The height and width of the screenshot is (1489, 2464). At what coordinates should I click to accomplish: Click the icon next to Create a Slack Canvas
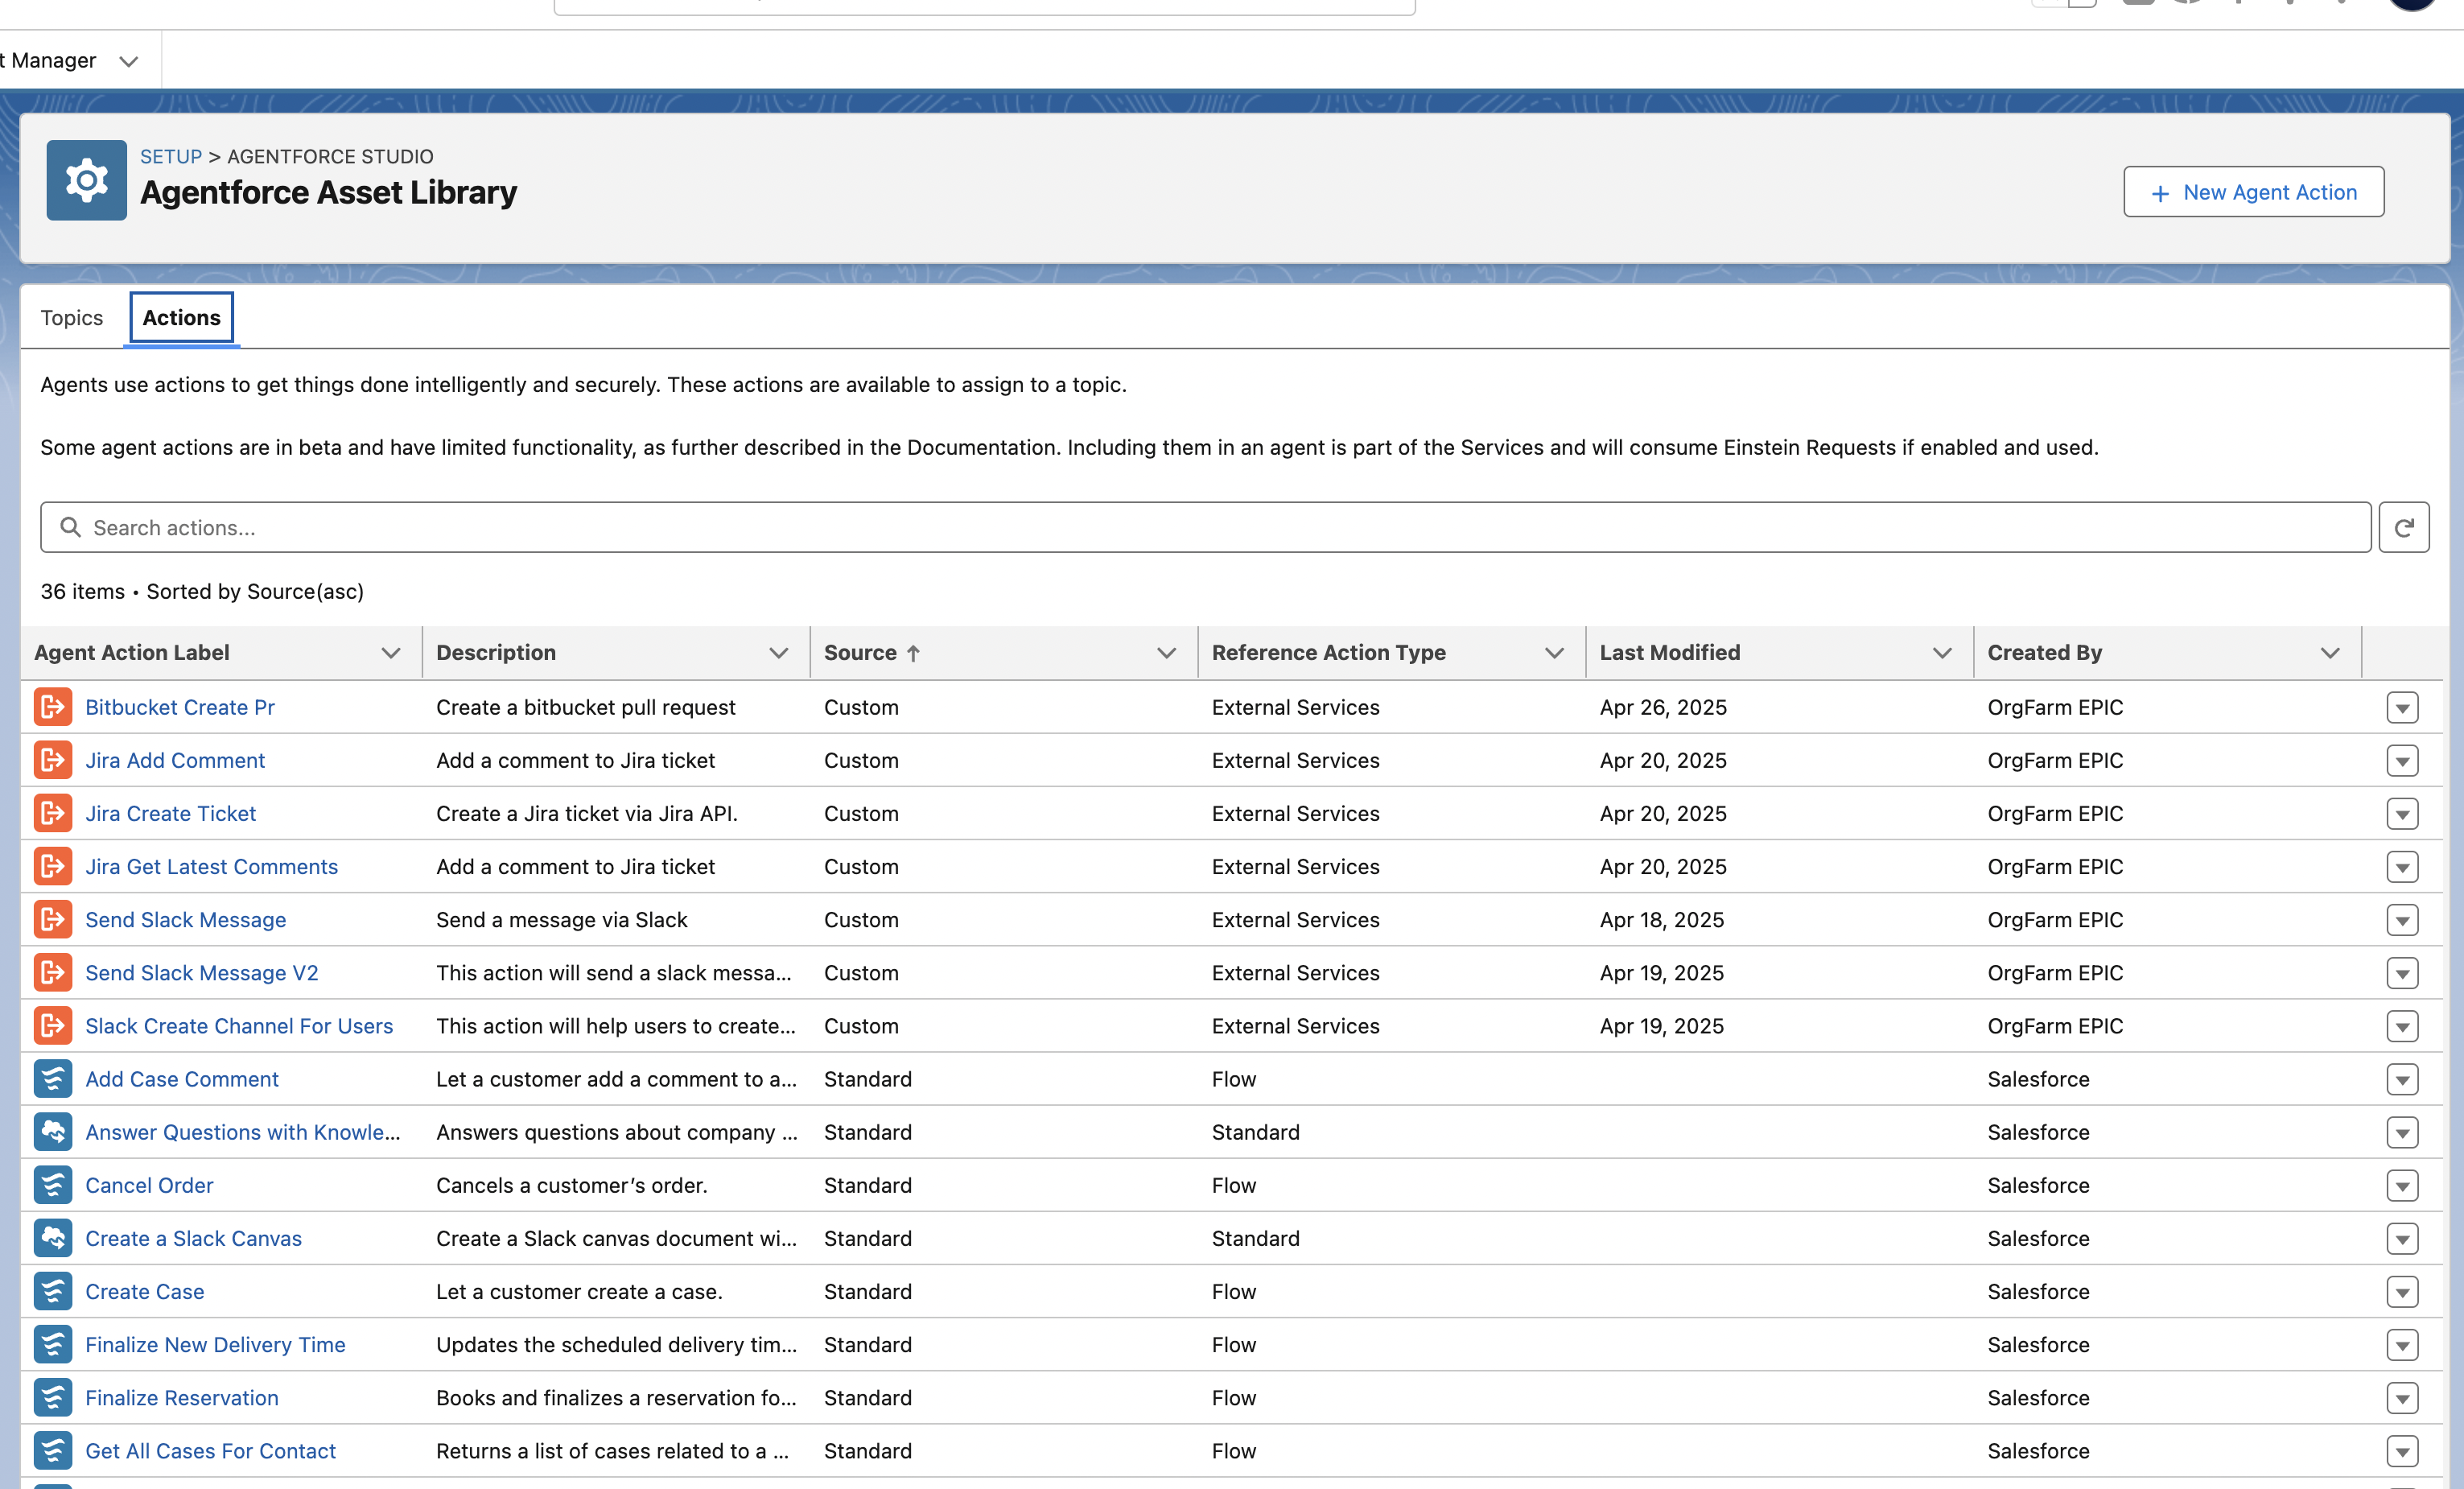click(x=53, y=1238)
